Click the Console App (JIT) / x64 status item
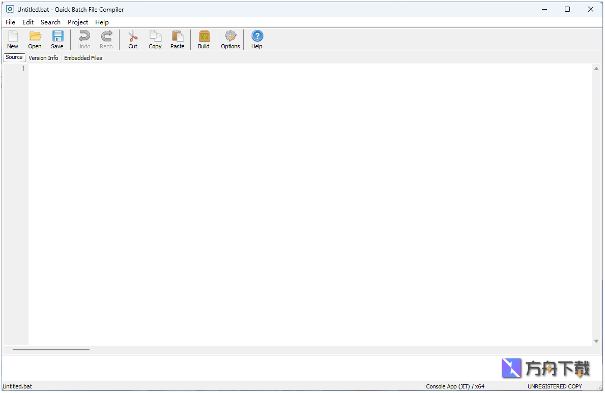The image size is (605, 393). (x=454, y=386)
